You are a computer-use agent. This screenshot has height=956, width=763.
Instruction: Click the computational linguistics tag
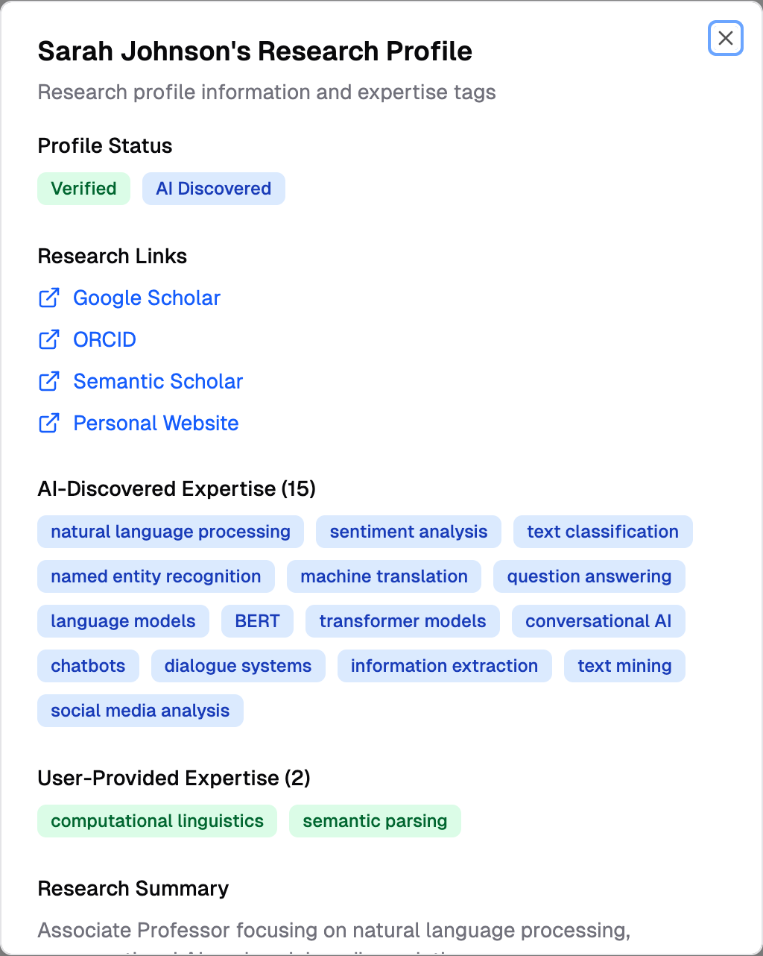(157, 821)
